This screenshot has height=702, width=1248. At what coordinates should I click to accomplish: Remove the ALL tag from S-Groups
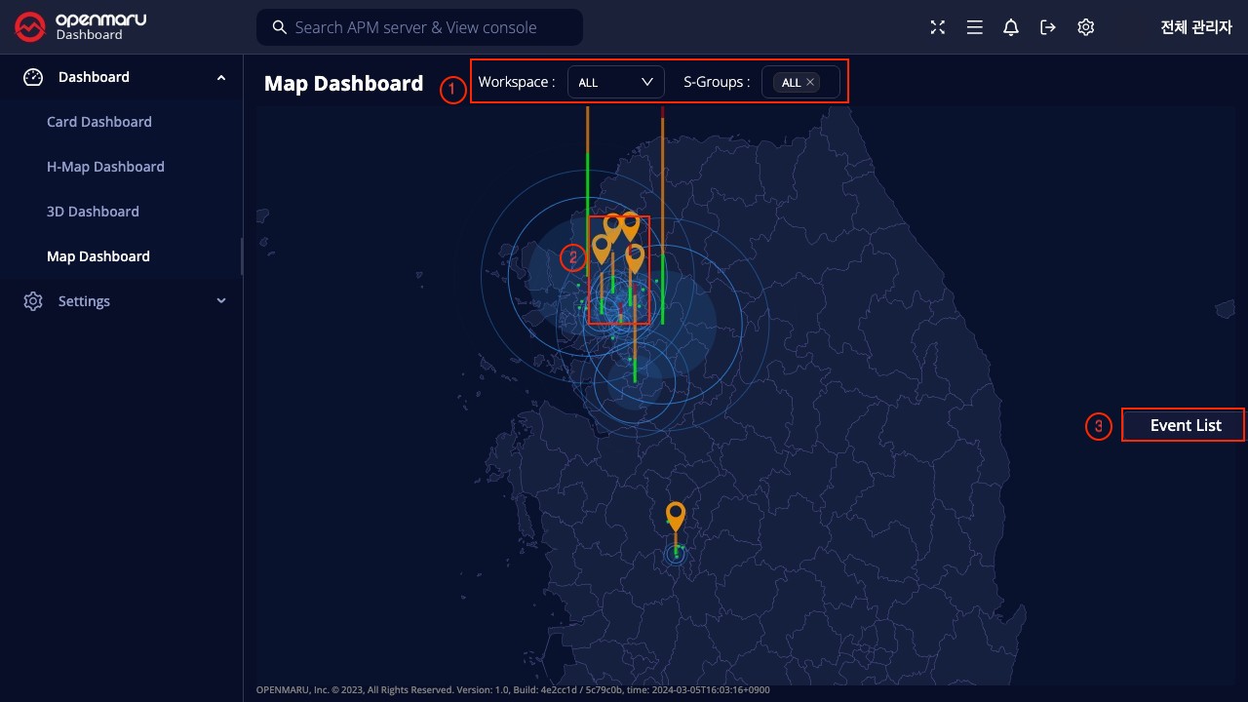click(x=810, y=83)
